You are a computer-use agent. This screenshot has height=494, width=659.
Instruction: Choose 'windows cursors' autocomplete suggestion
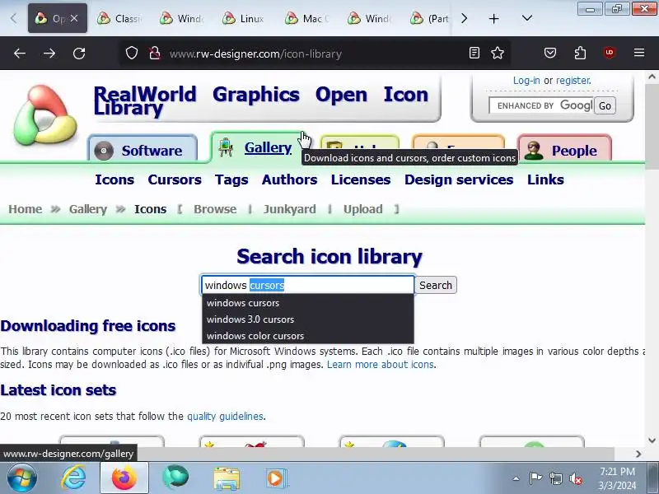pos(307,303)
